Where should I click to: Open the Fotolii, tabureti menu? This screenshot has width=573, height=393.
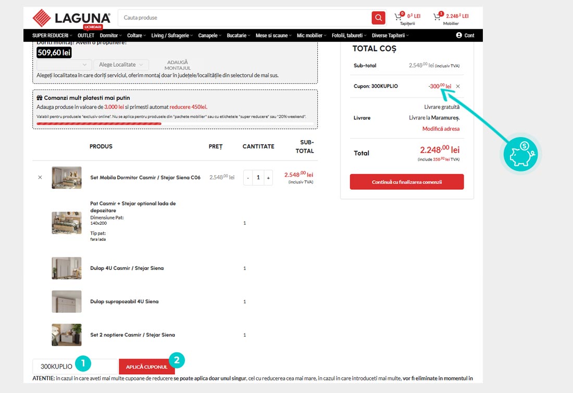pos(349,35)
